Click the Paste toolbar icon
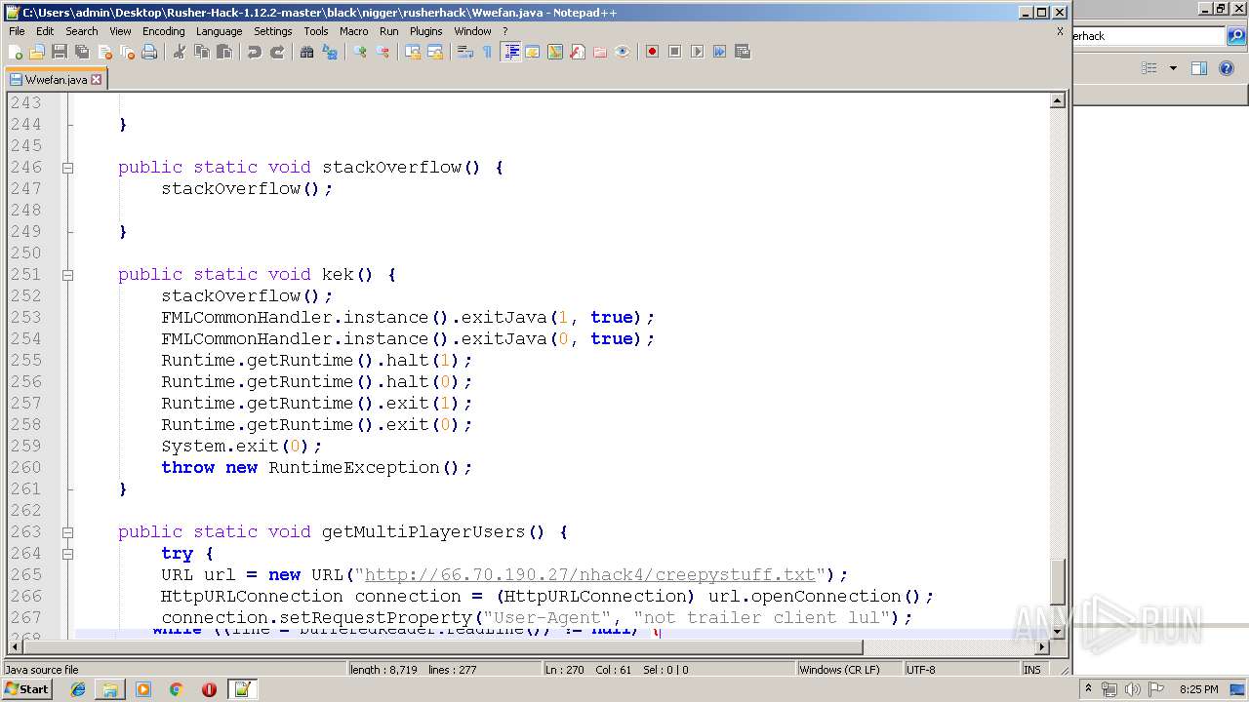The image size is (1249, 702). point(224,52)
